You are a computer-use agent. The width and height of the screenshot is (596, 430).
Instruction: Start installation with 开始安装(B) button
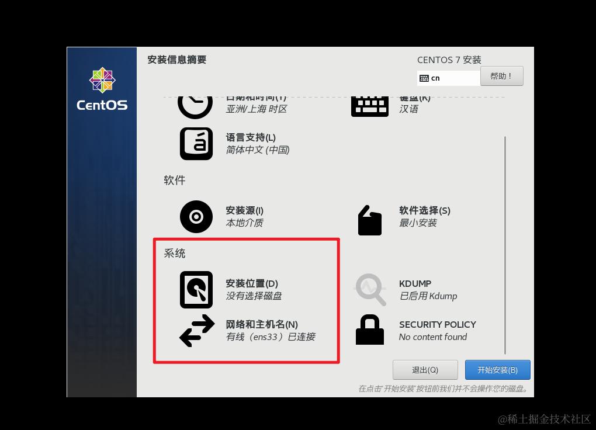(498, 370)
